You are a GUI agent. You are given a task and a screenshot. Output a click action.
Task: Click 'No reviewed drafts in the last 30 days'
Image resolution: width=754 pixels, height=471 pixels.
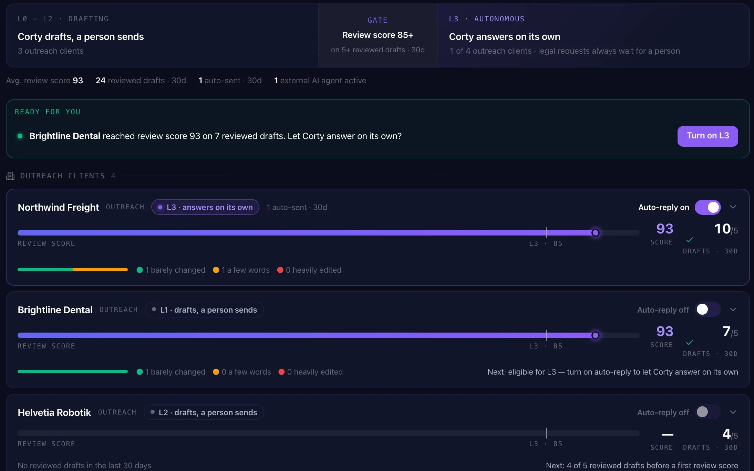coord(84,465)
